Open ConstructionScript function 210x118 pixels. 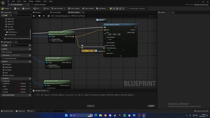click(x=10, y=58)
